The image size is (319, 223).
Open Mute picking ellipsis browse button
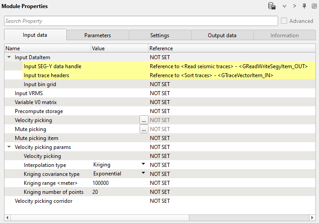(x=144, y=129)
